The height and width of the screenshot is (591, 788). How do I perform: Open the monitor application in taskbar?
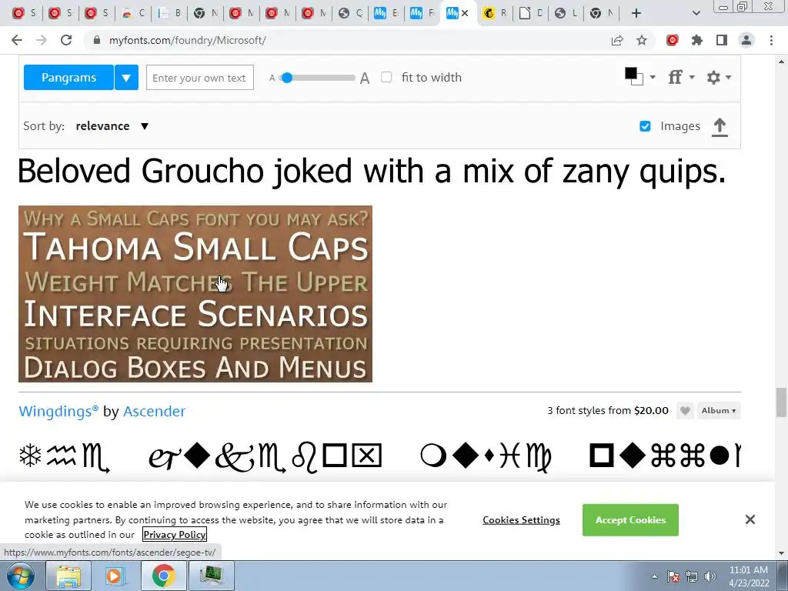tap(211, 576)
